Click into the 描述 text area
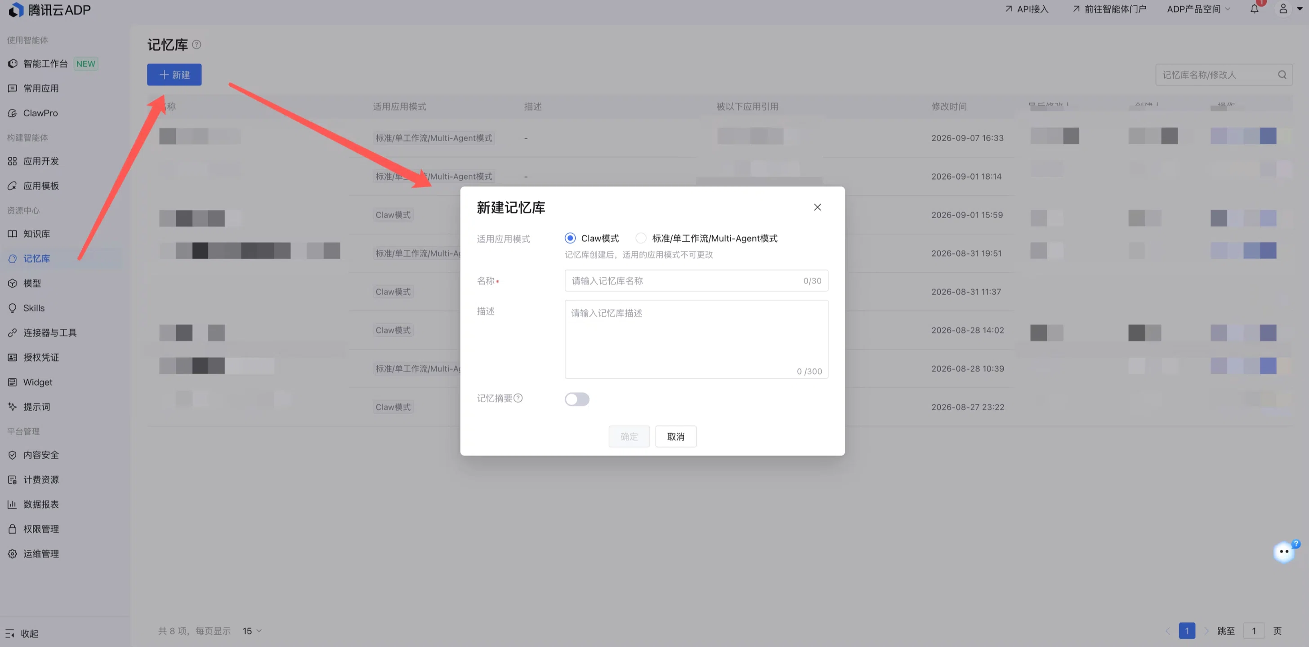Screen dimensions: 1309x647 point(696,339)
